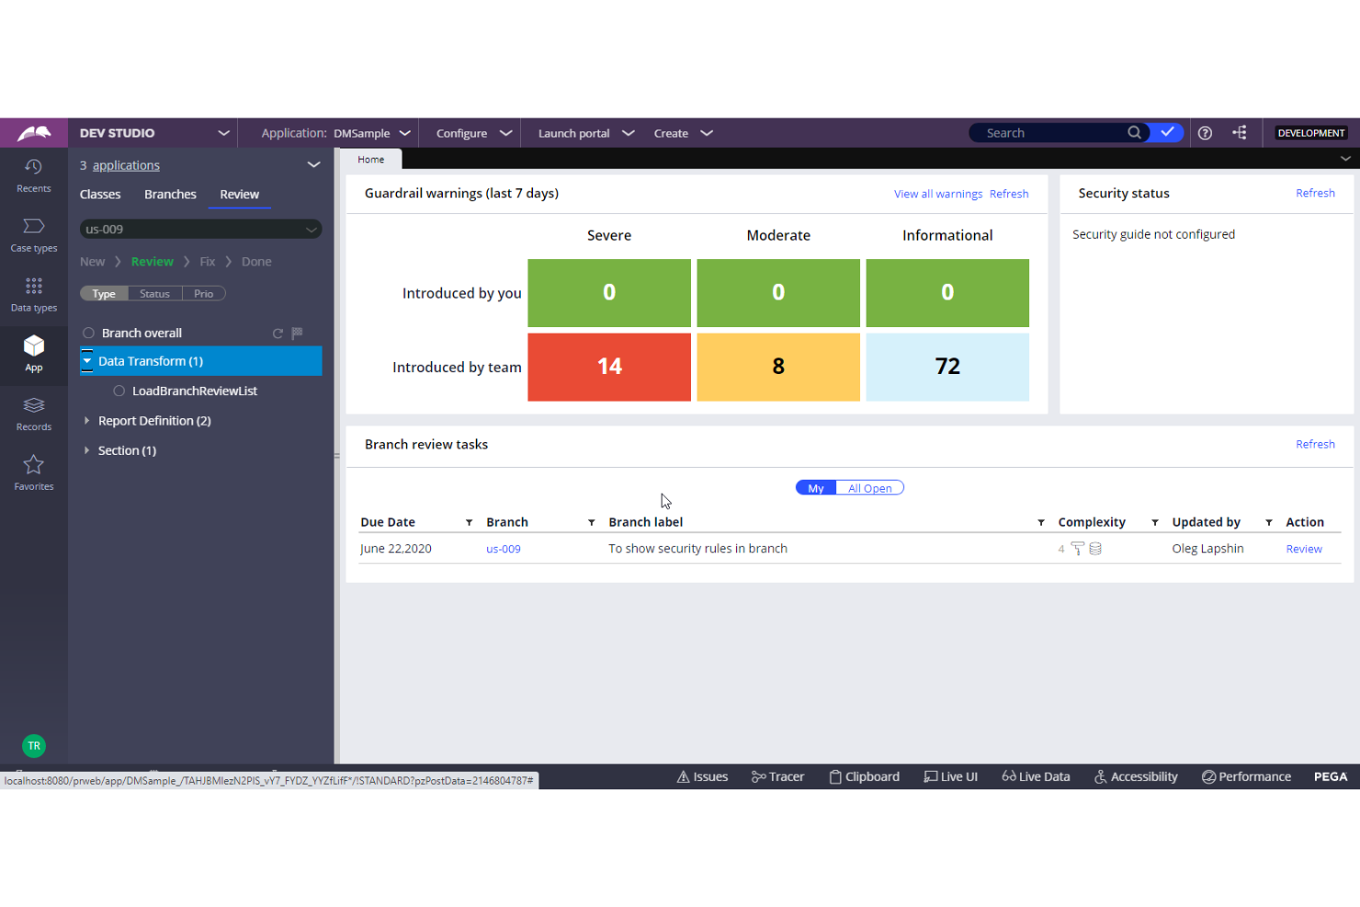This screenshot has width=1360, height=907.
Task: Open Favorites from the sidebar
Action: tap(33, 471)
